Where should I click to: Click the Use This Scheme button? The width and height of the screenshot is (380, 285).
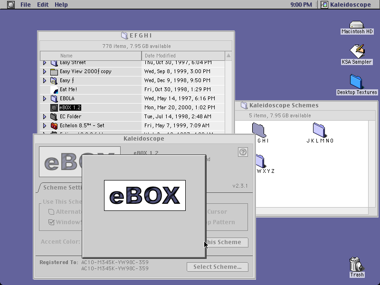click(227, 242)
